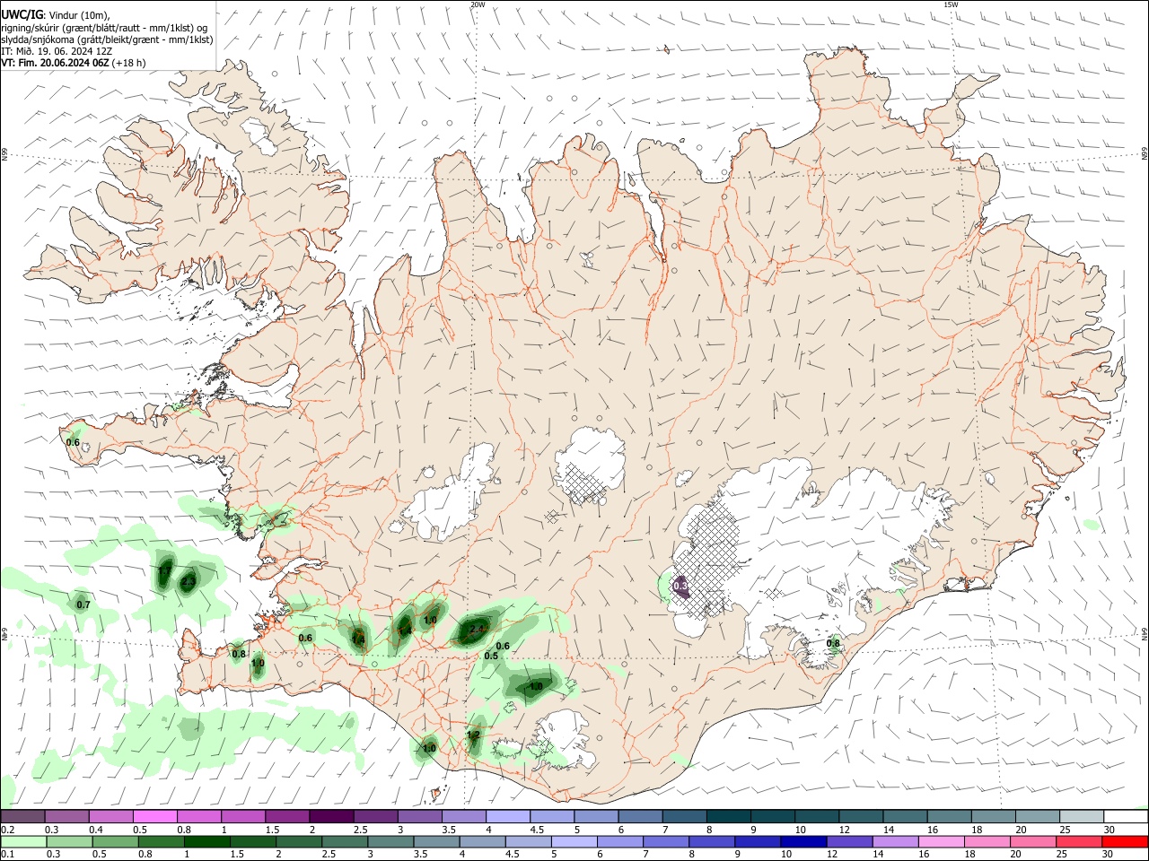This screenshot has width=1149, height=861.
Task: Pick darkest green rain swatch between 1 and 1.5
Action: (x=206, y=841)
